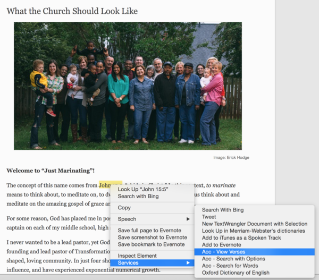The image size is (319, 280).
Task: Click the Services submenu arrow
Action: pos(188,262)
